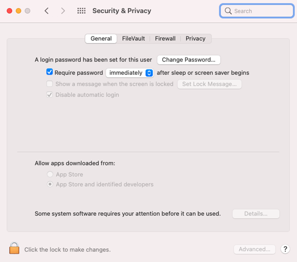This screenshot has height=262, width=297.
Task: Open the Advanced settings button
Action: coord(255,249)
